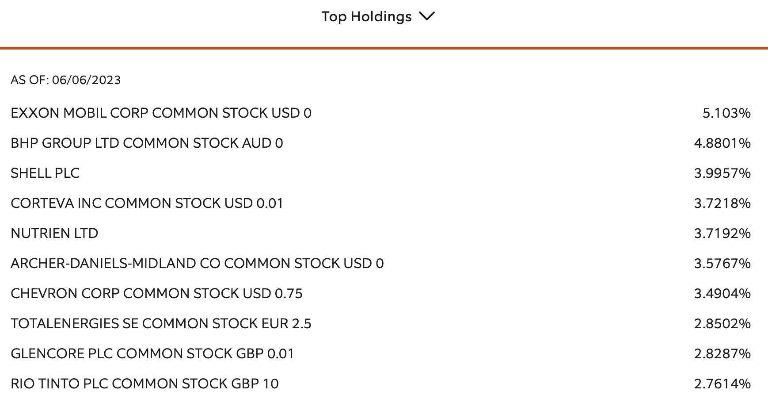
Task: Click the AS OF 06/06/2023 date label
Action: [66, 80]
